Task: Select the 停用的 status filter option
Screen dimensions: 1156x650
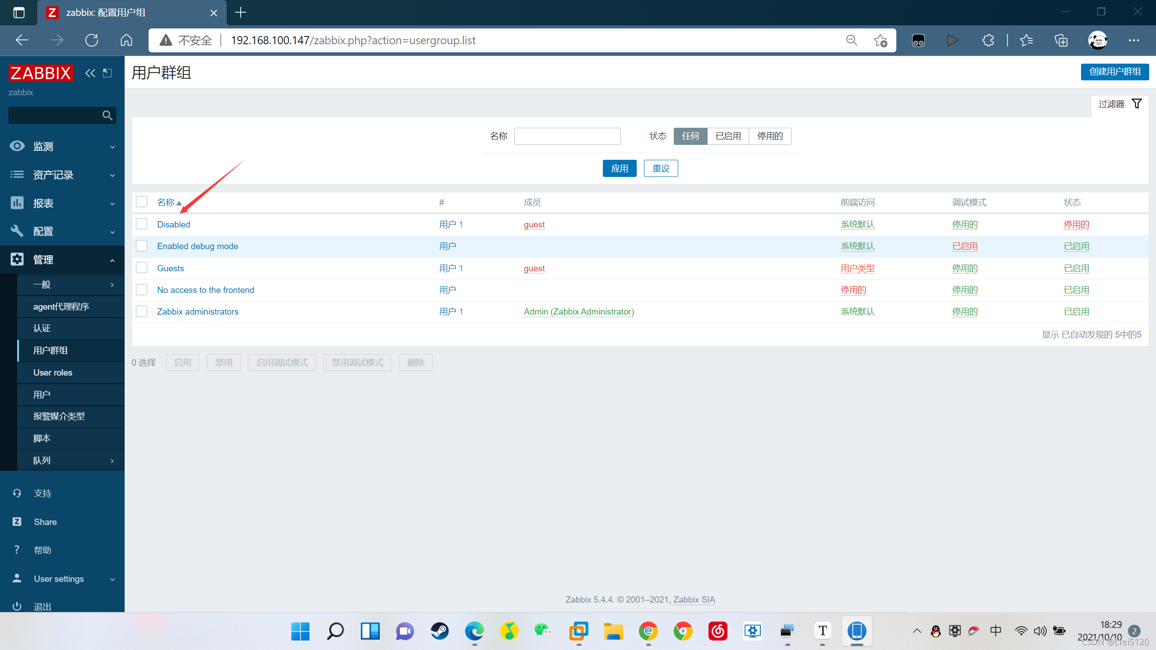Action: point(770,136)
